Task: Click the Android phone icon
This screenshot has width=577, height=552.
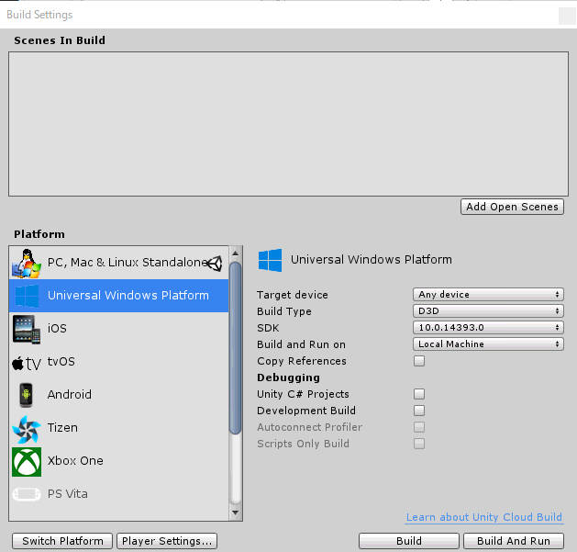Action: (x=26, y=395)
